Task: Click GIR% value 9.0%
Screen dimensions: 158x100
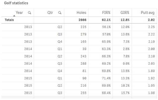Action: point(126,64)
